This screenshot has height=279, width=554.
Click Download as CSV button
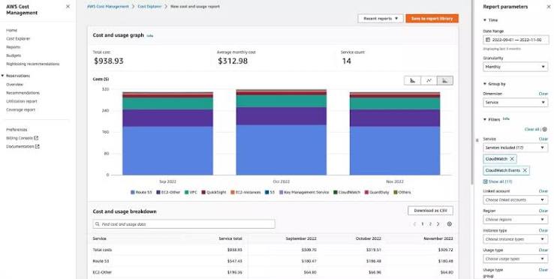pyautogui.click(x=430, y=211)
